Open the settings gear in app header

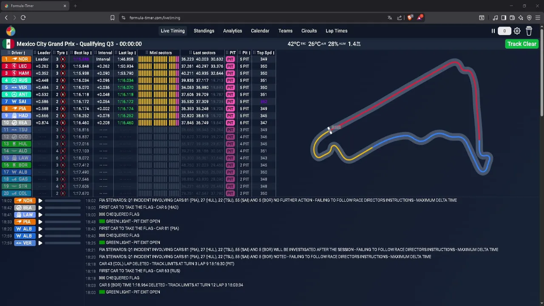tap(517, 31)
